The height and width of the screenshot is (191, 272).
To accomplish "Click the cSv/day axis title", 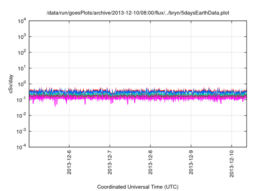I will click(x=11, y=84).
